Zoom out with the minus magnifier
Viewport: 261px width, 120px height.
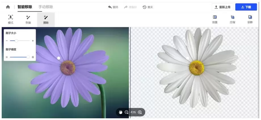127,112
